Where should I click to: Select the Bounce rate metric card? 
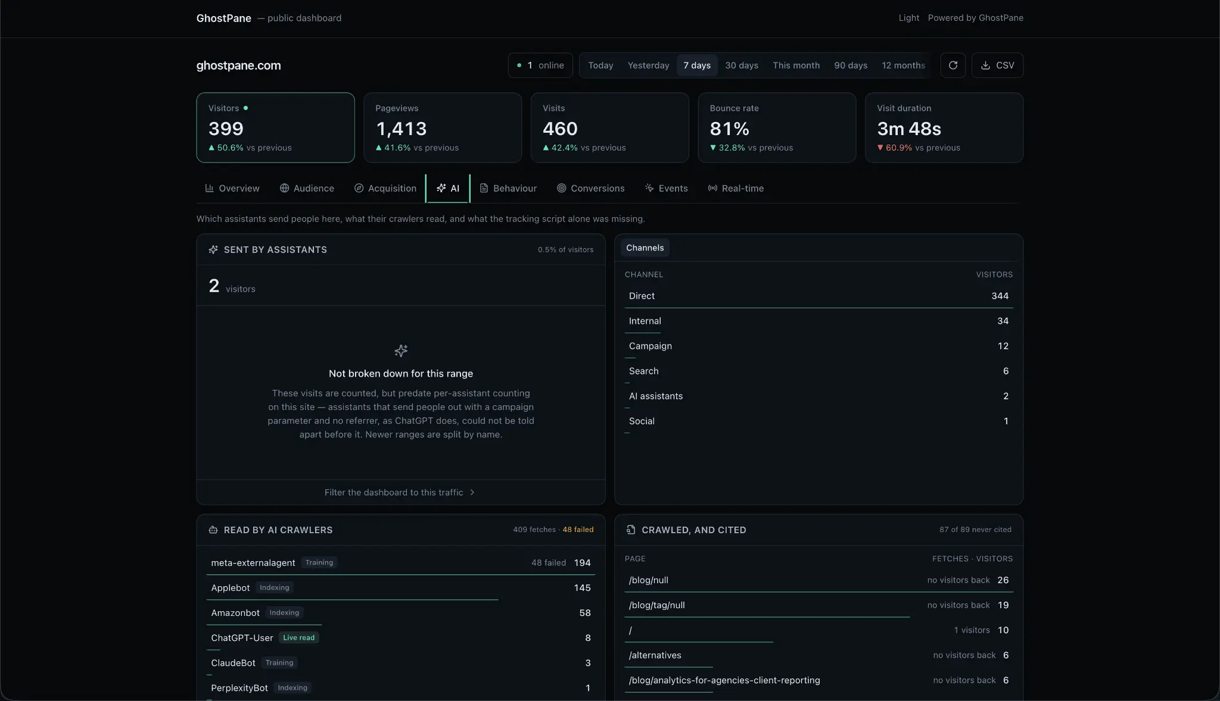777,127
